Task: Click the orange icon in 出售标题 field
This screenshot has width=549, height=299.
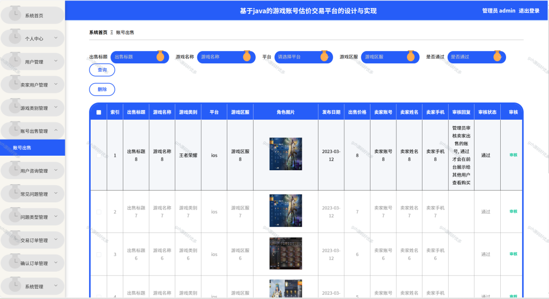Action: [160, 56]
